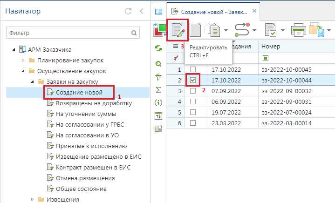Click the Номер column header
335x203 pixels.
(296, 46)
